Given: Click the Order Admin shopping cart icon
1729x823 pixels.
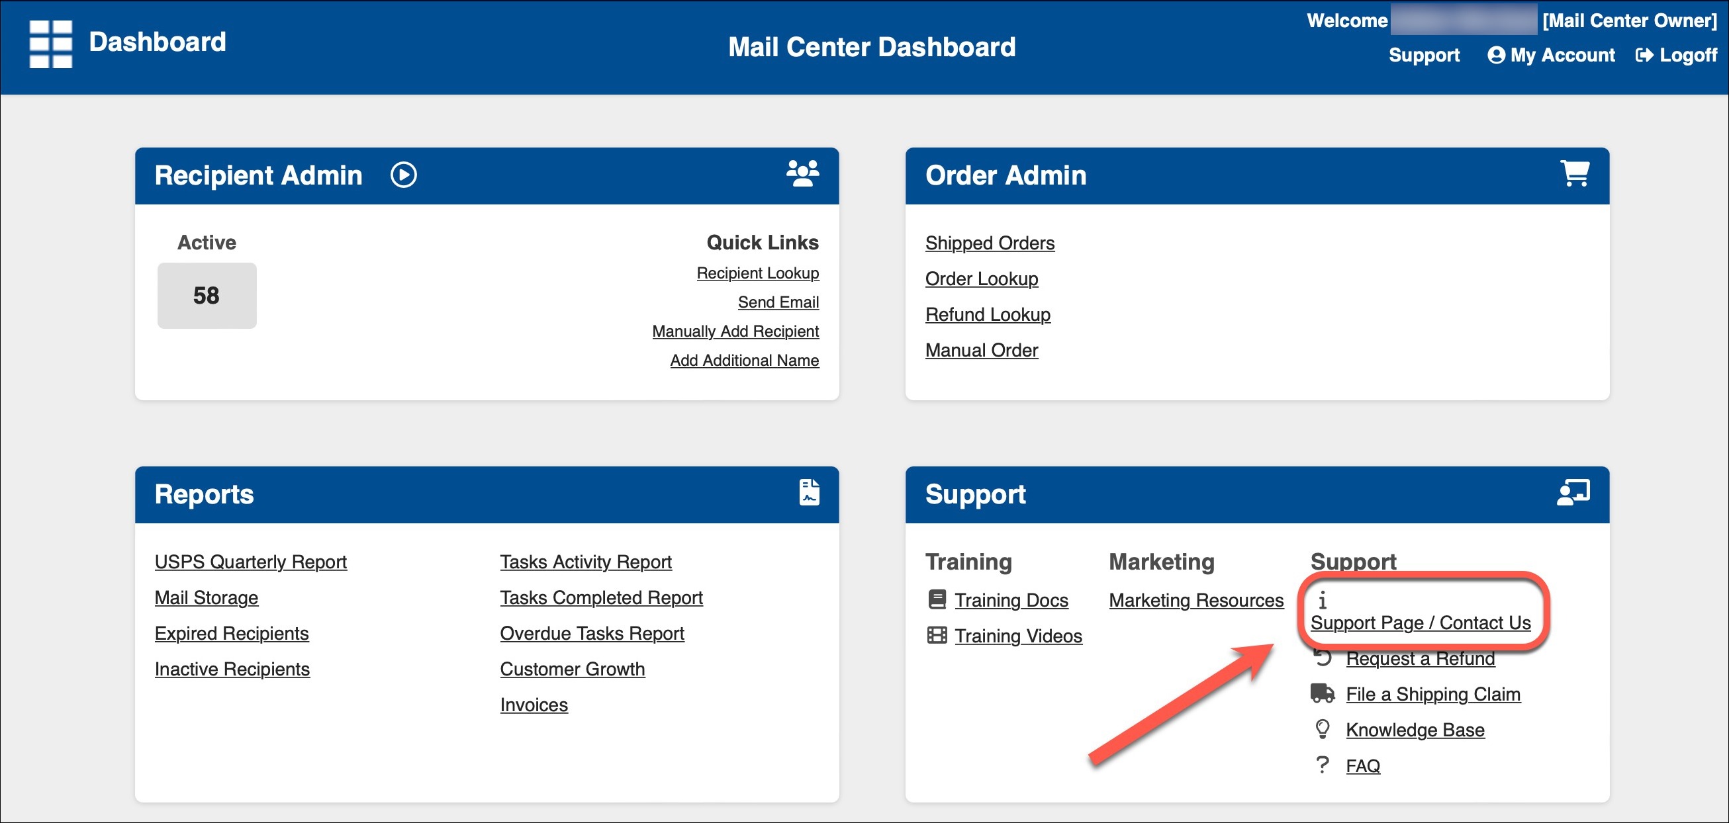Looking at the screenshot, I should coord(1574,173).
